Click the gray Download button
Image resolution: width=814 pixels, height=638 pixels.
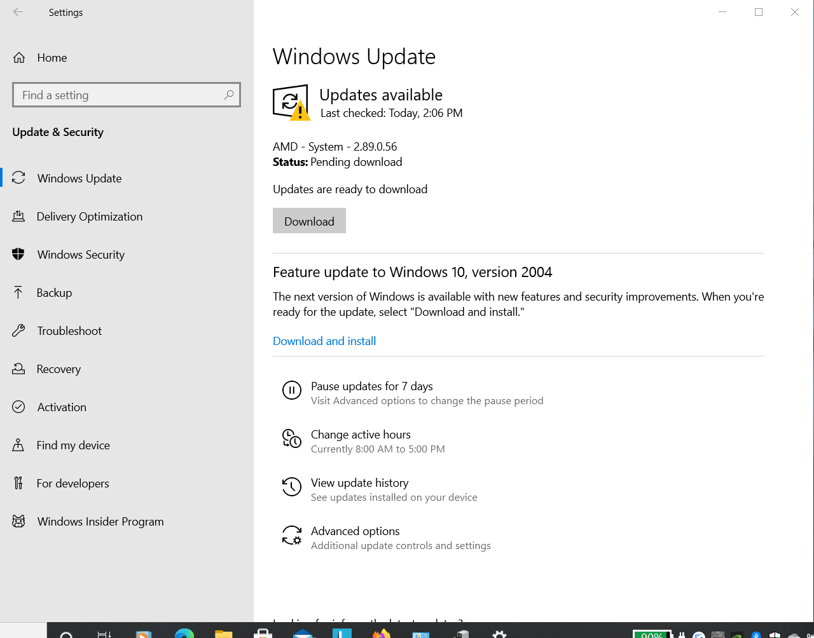[309, 221]
